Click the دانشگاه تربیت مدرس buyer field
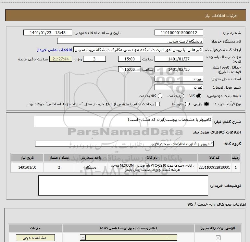The width and height of the screenshot is (250, 242). click(x=130, y=41)
